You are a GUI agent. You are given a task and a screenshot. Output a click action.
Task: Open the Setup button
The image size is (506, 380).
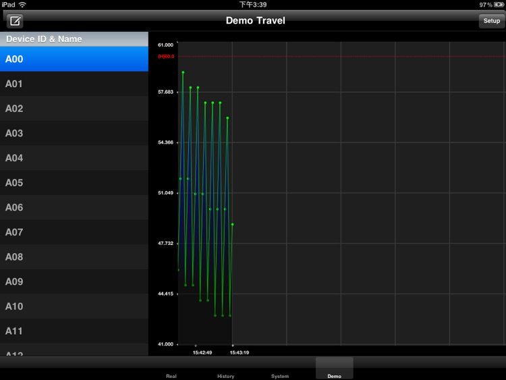tap(491, 21)
